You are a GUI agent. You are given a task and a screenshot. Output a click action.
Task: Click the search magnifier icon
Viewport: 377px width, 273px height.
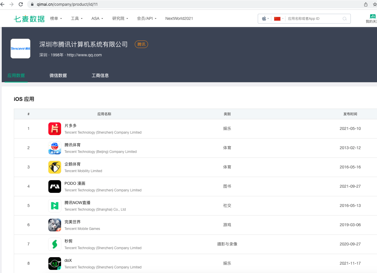click(x=344, y=18)
